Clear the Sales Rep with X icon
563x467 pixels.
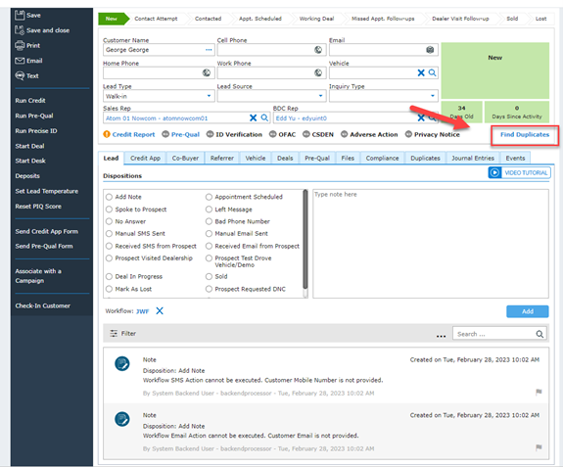click(x=254, y=117)
